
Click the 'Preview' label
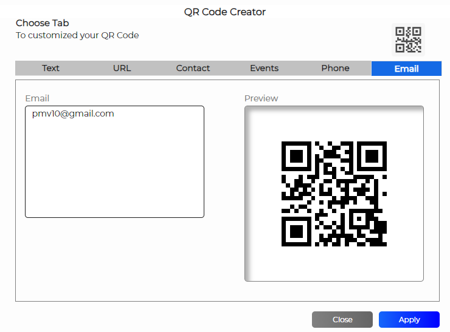point(261,98)
